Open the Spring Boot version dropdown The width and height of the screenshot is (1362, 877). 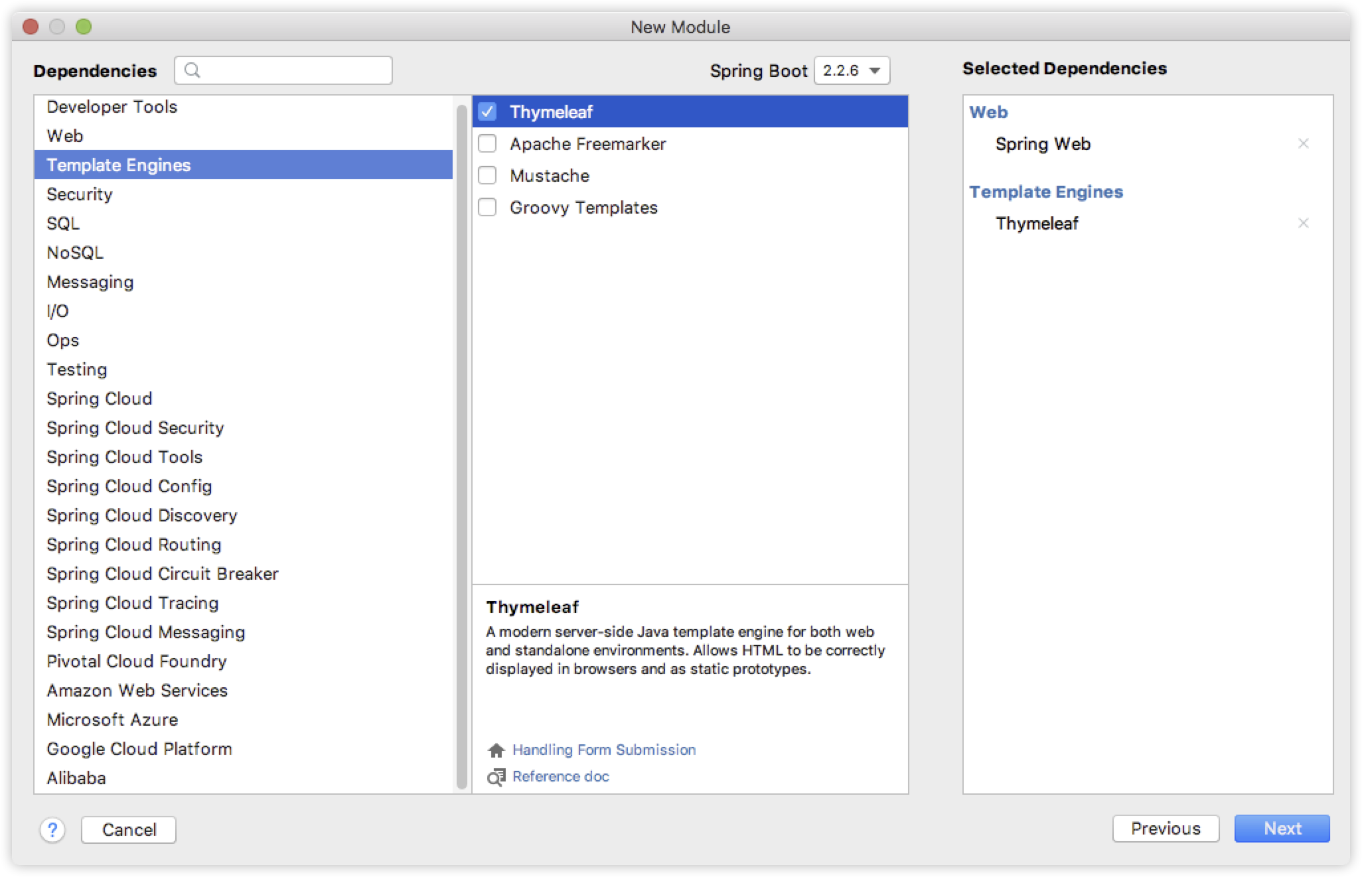[852, 70]
